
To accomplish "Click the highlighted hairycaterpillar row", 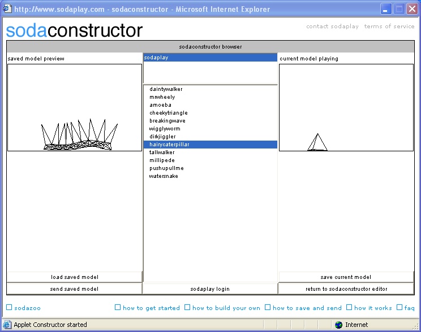I will pos(211,145).
